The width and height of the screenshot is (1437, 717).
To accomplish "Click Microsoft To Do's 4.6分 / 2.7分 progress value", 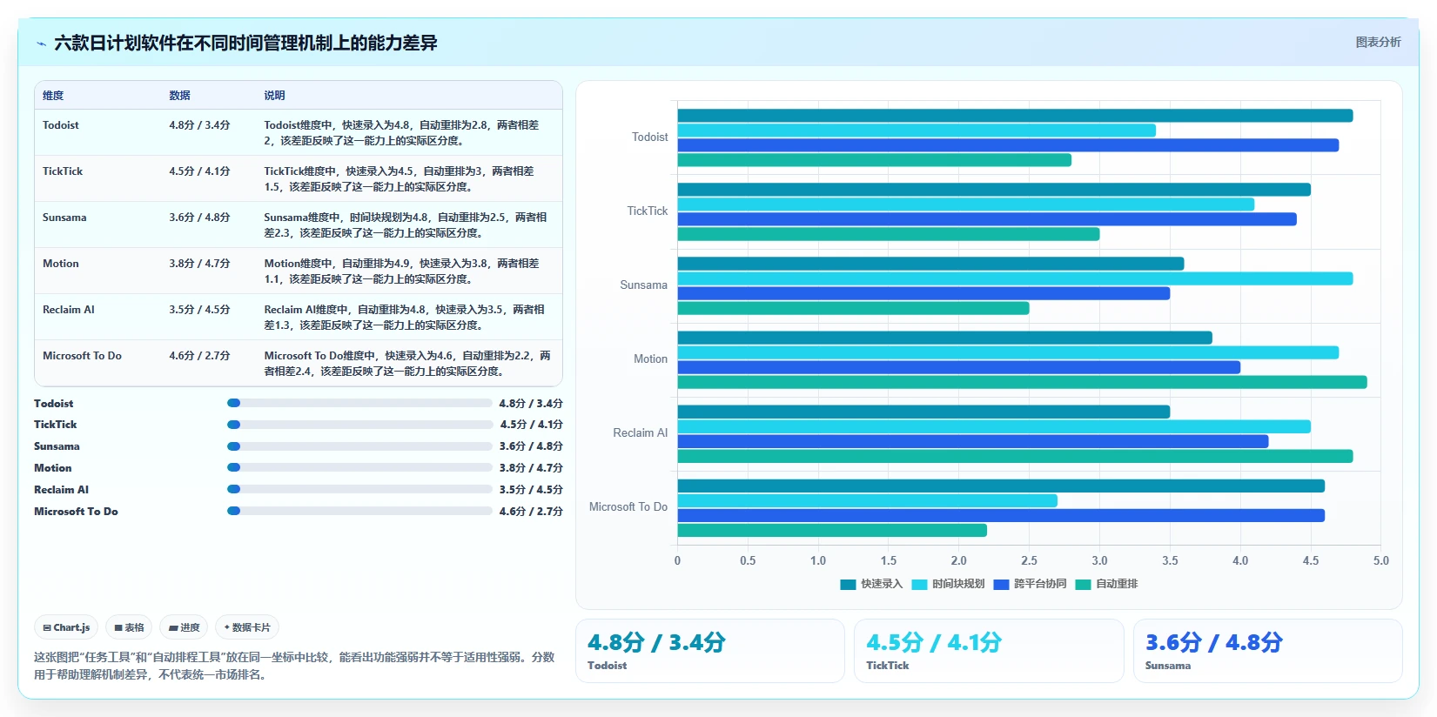I will pos(531,512).
